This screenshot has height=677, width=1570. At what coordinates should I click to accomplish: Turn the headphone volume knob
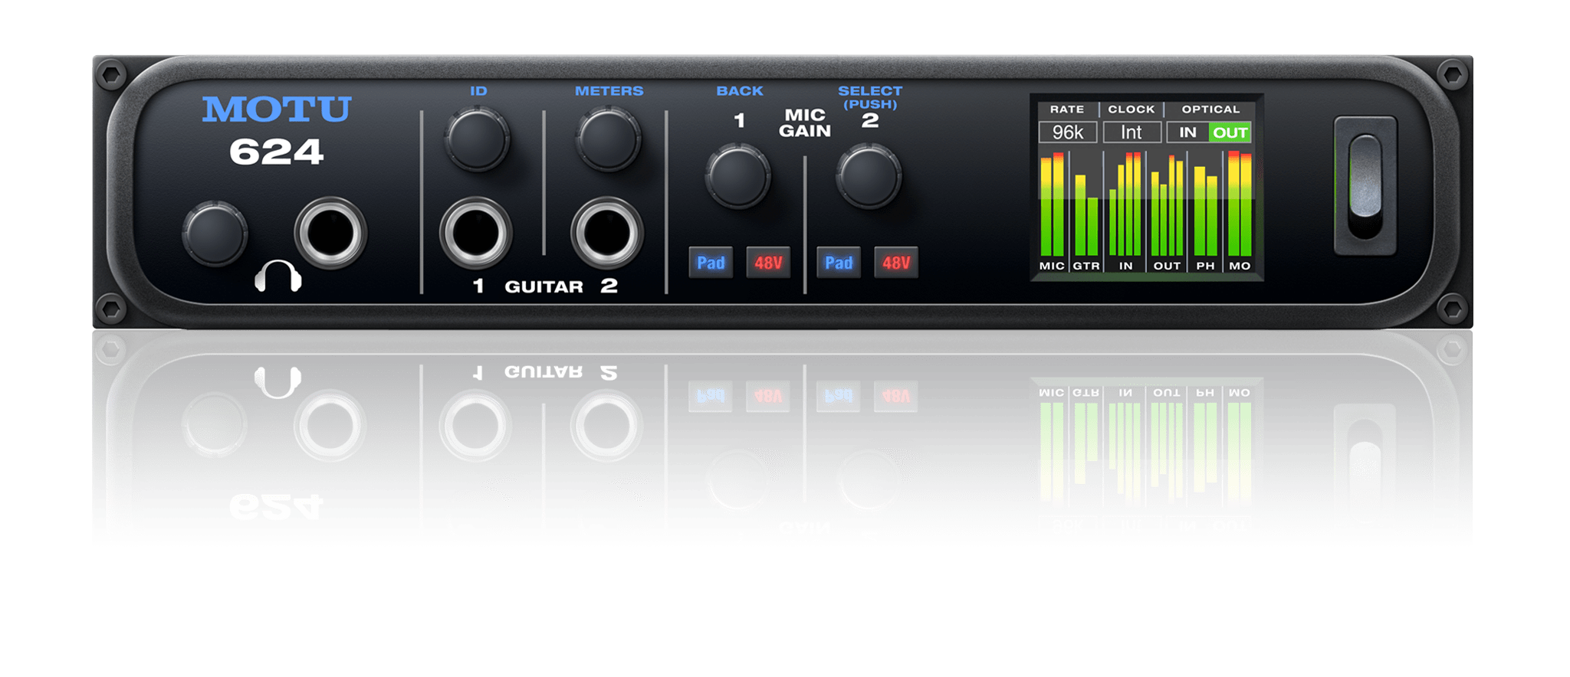coord(215,234)
